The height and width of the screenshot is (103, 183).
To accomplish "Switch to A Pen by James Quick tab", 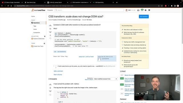I will coord(57,2).
